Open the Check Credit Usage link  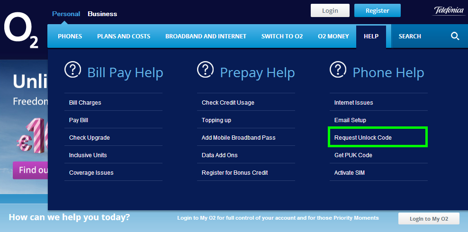[228, 103]
